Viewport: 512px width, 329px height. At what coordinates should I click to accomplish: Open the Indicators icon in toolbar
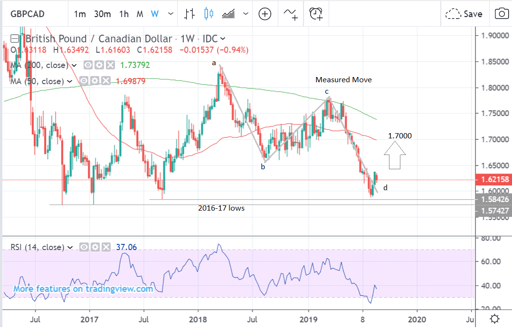coord(291,14)
